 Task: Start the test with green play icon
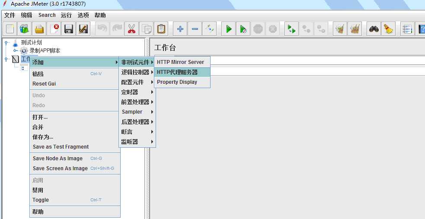click(x=228, y=29)
